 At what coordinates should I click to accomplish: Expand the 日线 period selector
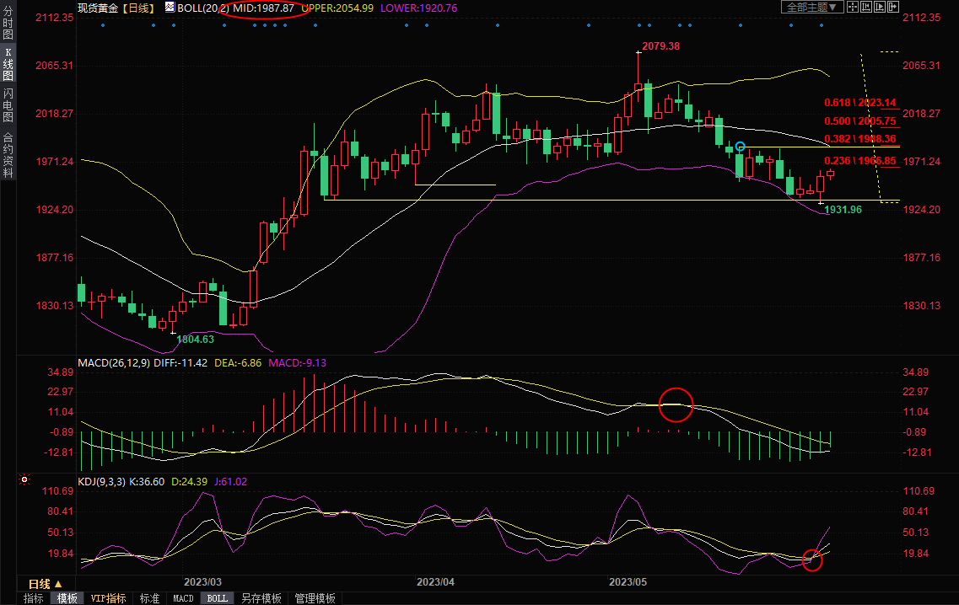click(x=45, y=584)
